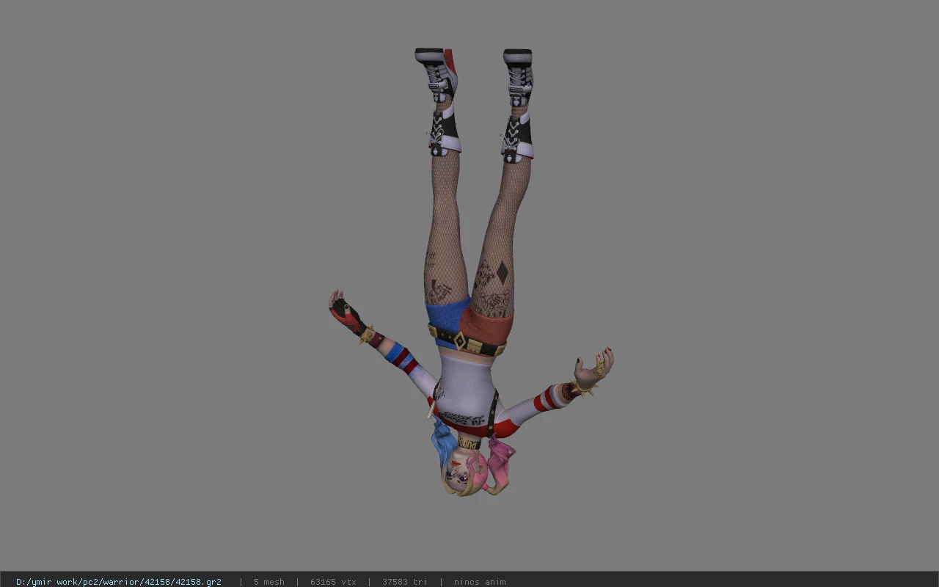Screen dimensions: 939x587
Task: Click the "37583 tri" triangle count
Action: click(404, 582)
